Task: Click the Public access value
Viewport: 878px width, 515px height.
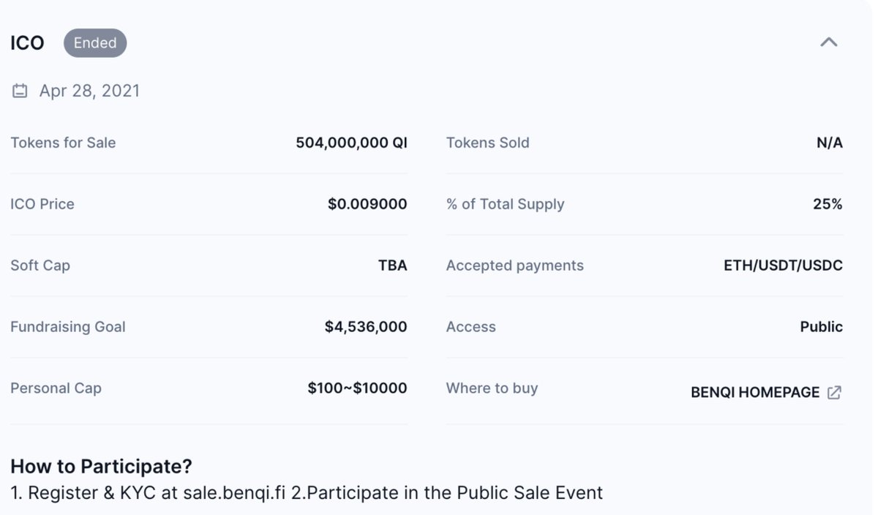Action: pos(821,327)
